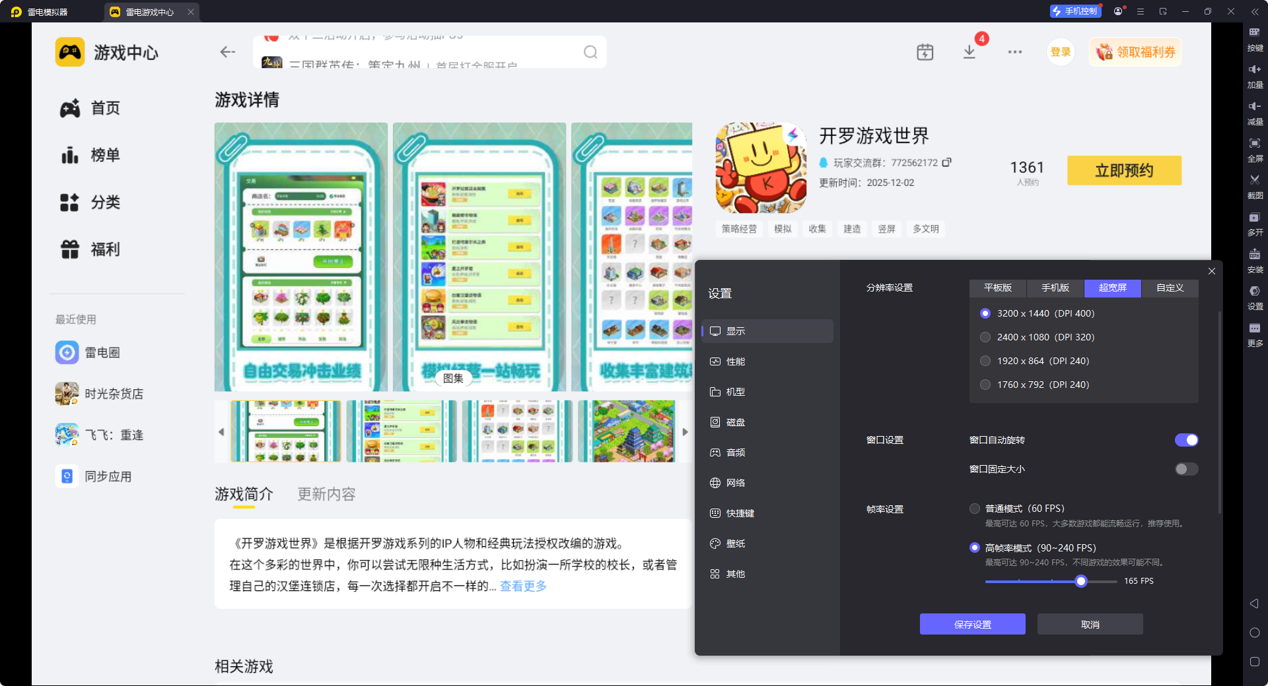
Task: Open the calendar check-in icon
Action: pos(925,52)
